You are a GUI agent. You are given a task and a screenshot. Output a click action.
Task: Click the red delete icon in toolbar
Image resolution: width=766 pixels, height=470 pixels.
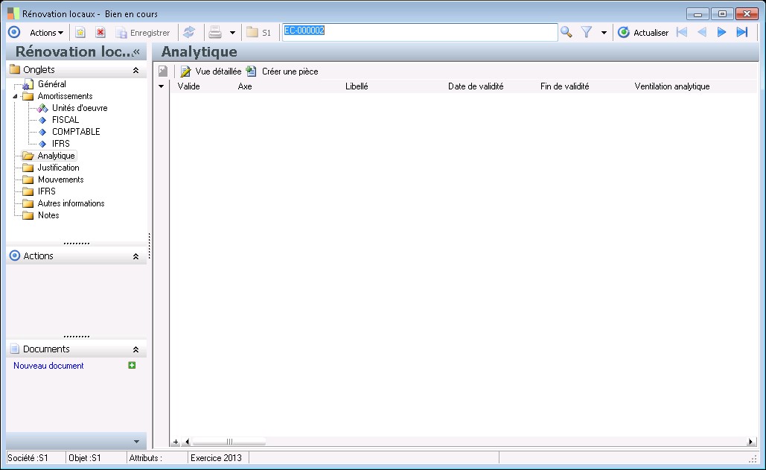[100, 33]
